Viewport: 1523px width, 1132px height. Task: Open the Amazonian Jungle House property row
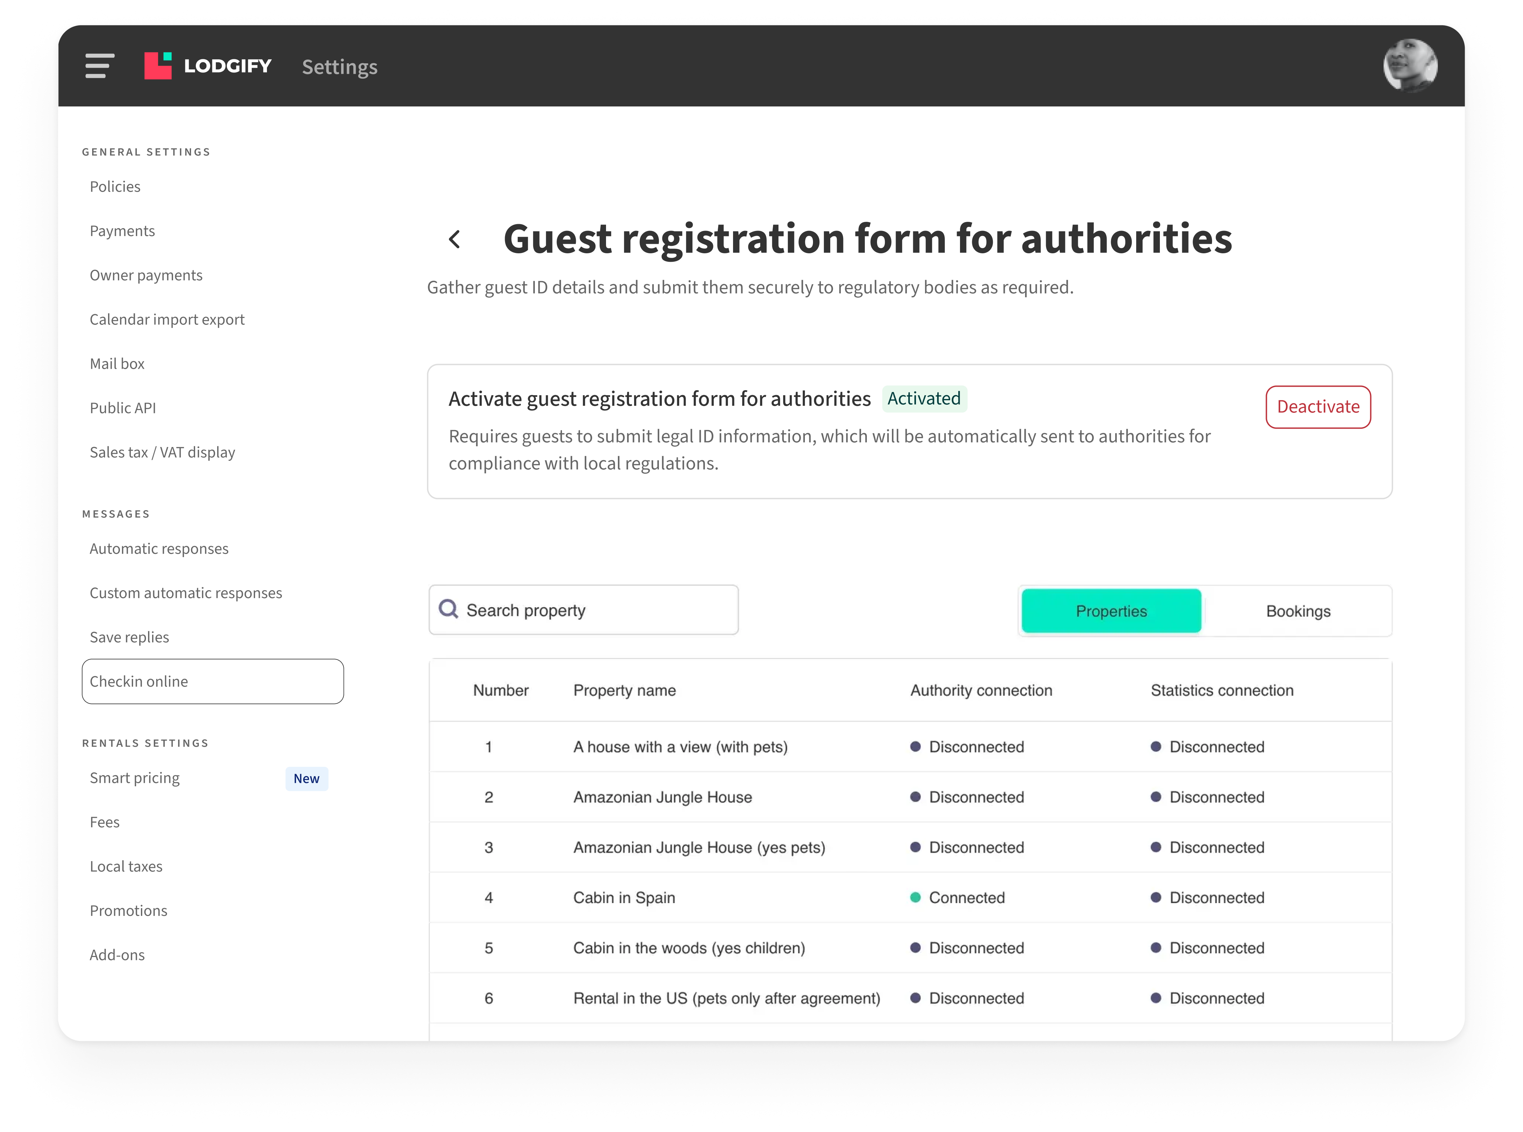coord(662,797)
